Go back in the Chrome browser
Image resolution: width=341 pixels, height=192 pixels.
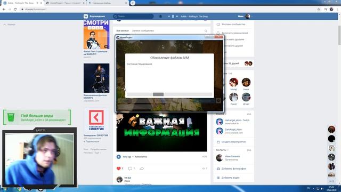(x=4, y=10)
